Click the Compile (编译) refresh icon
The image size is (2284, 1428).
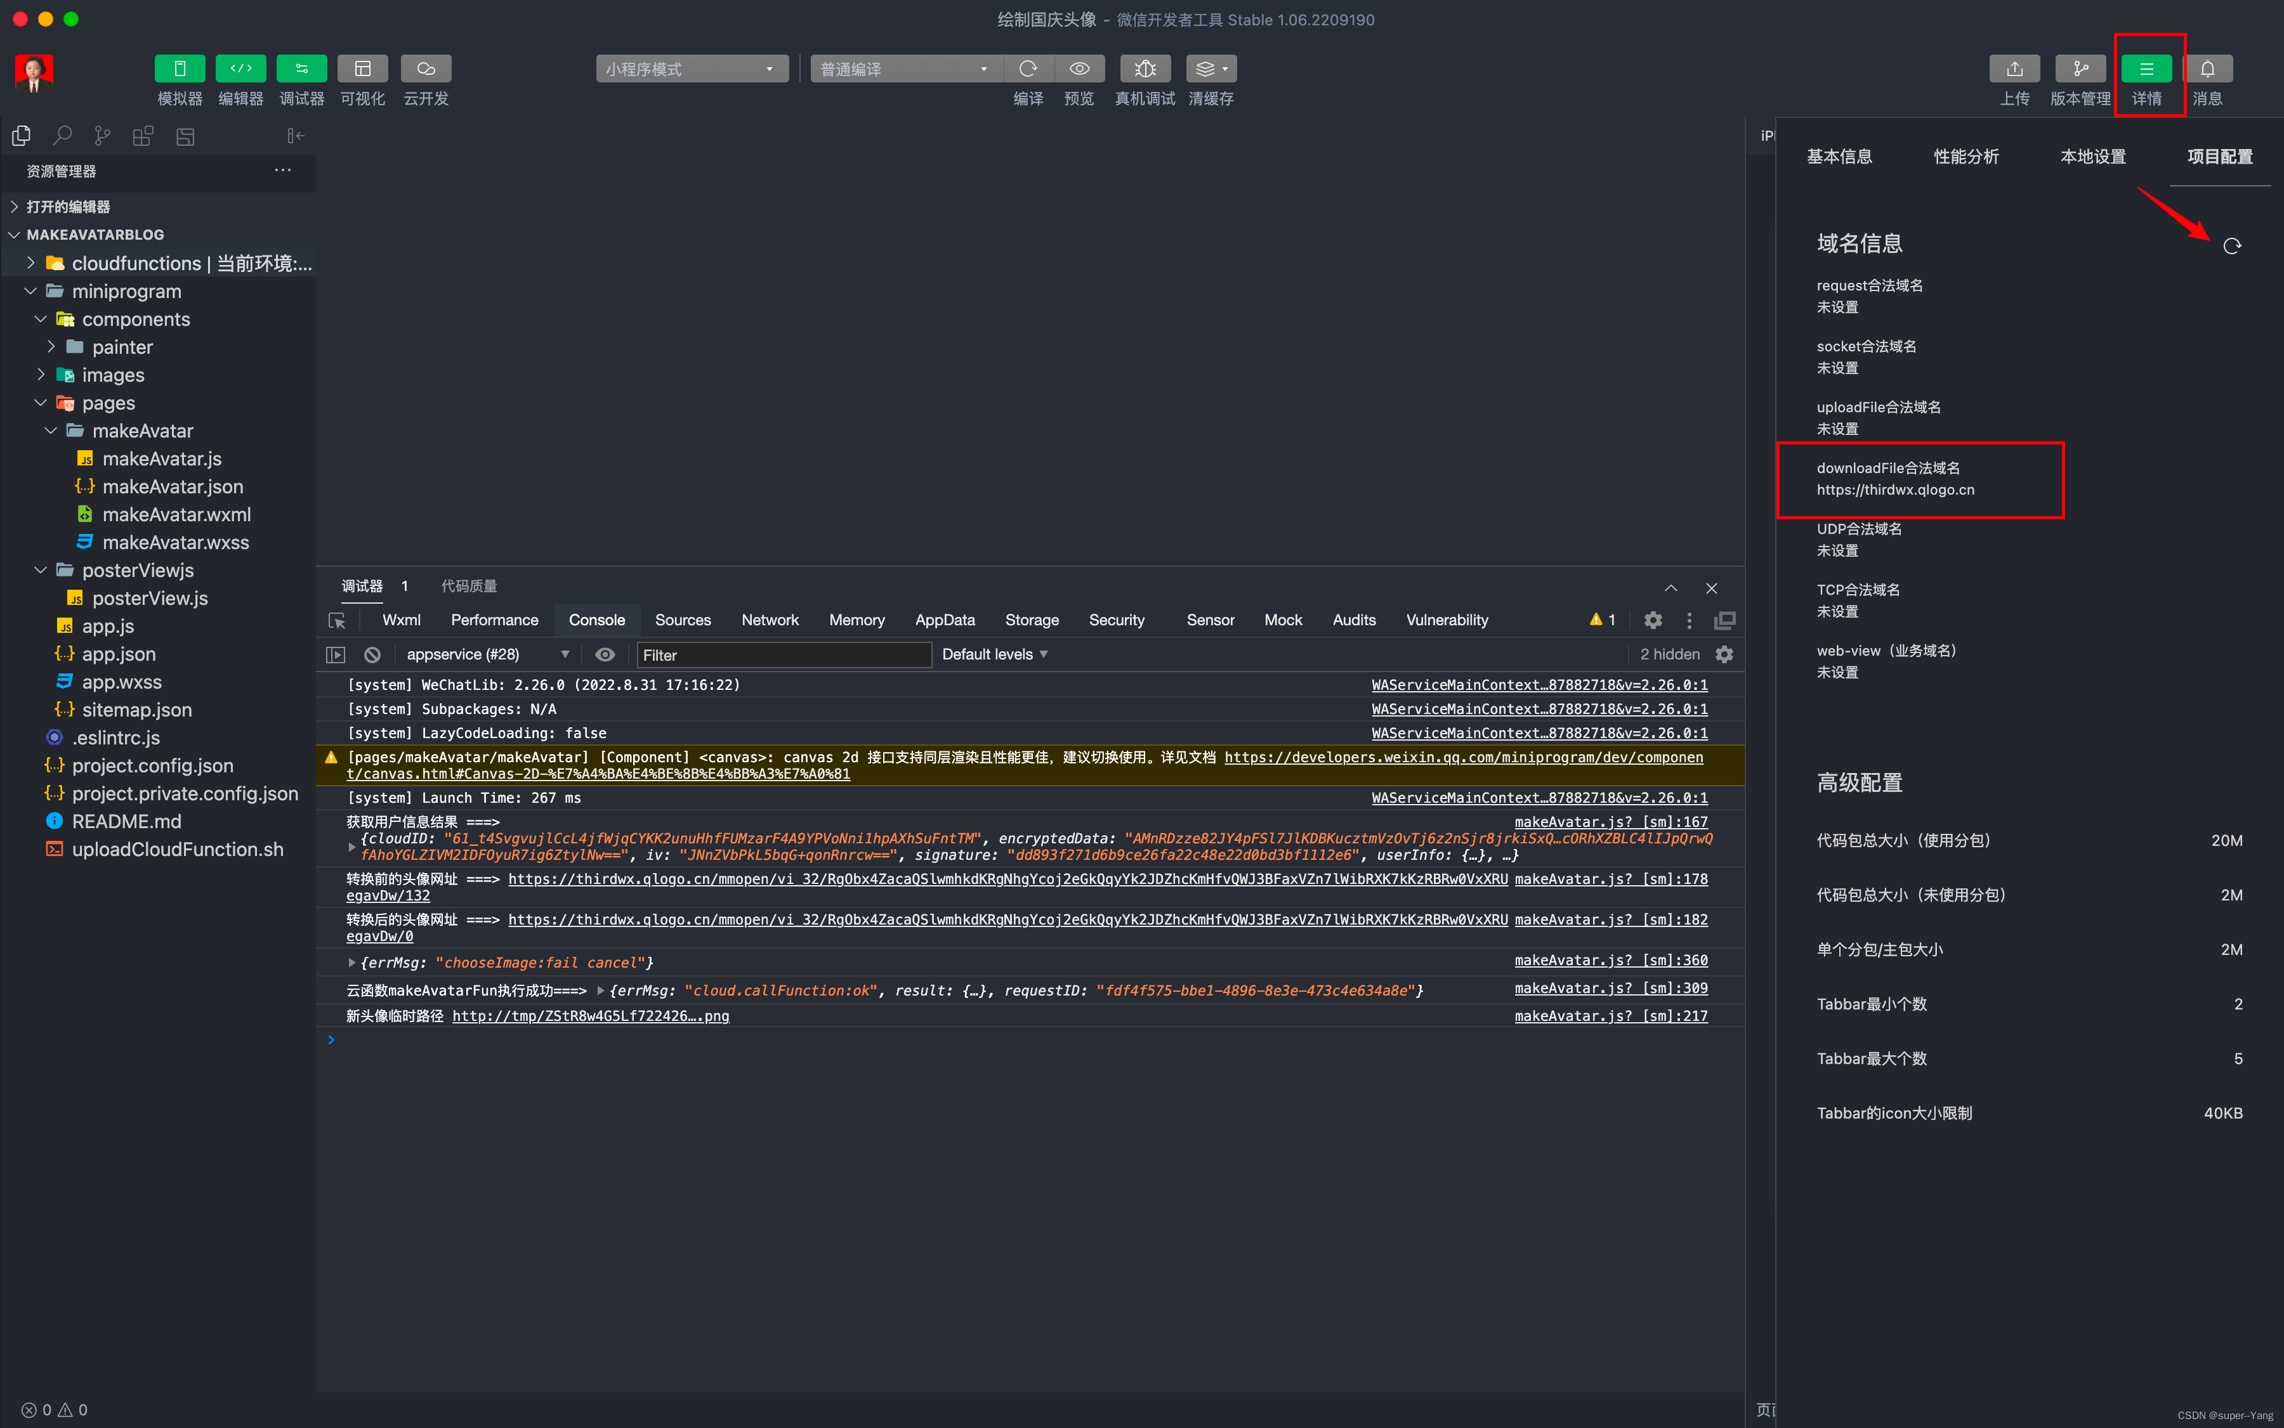pos(1028,68)
